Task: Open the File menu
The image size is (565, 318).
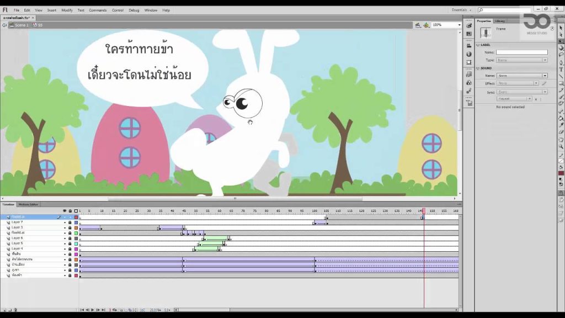Action: pos(17,10)
